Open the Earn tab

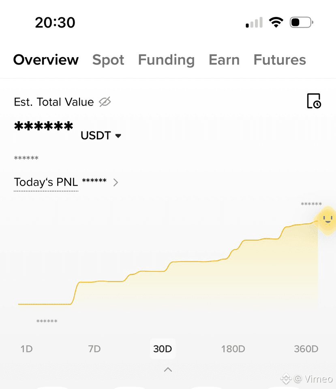click(224, 60)
